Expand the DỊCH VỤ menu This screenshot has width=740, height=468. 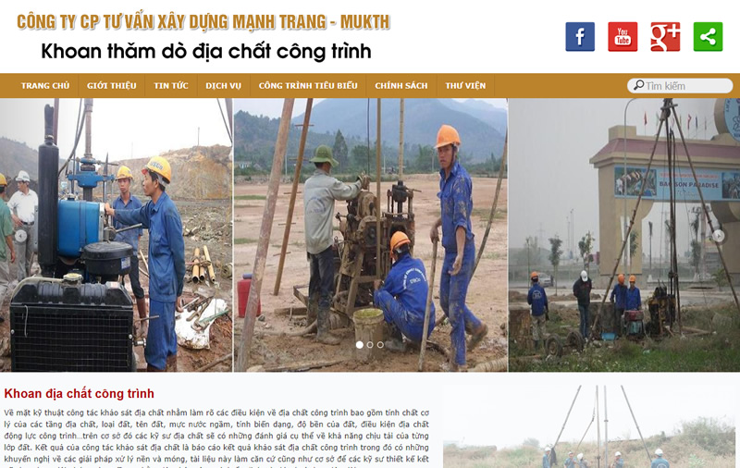tap(223, 86)
